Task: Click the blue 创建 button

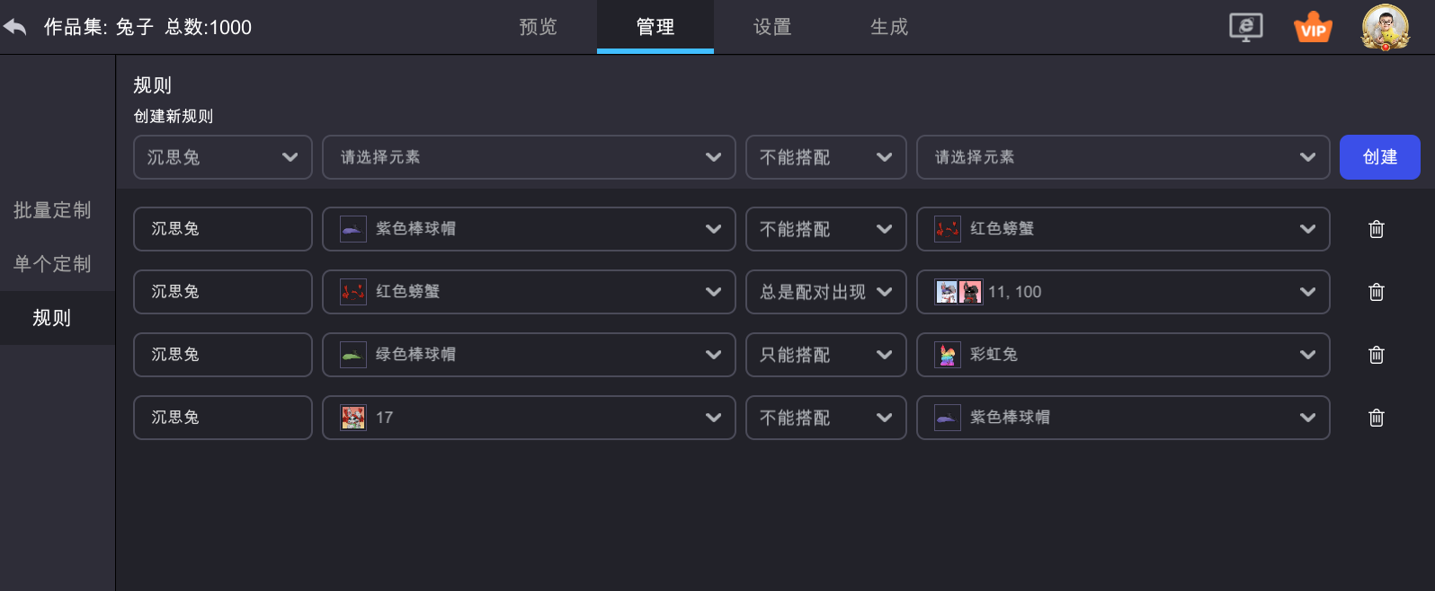Action: click(x=1380, y=157)
